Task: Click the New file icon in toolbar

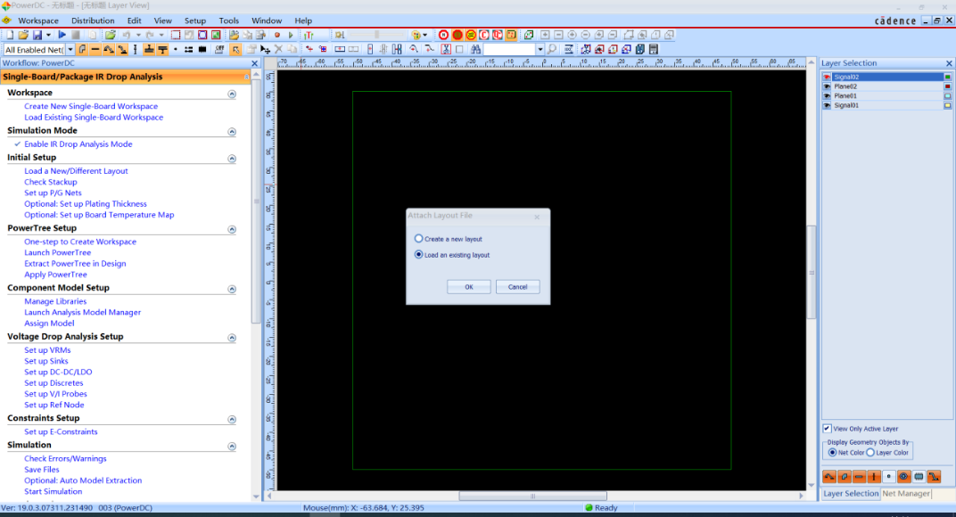Action: click(x=10, y=35)
